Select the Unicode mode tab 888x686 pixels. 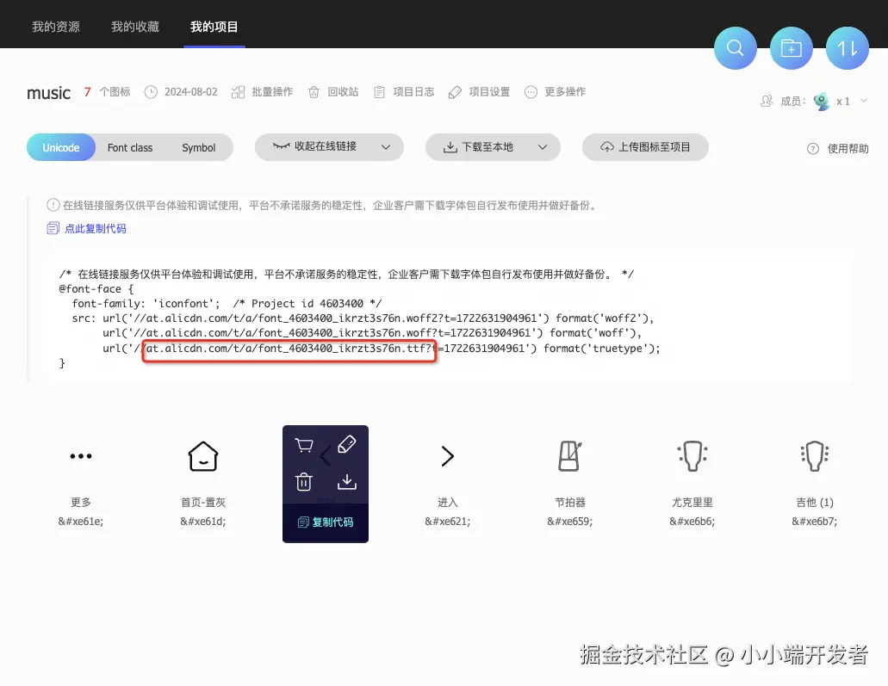(61, 148)
